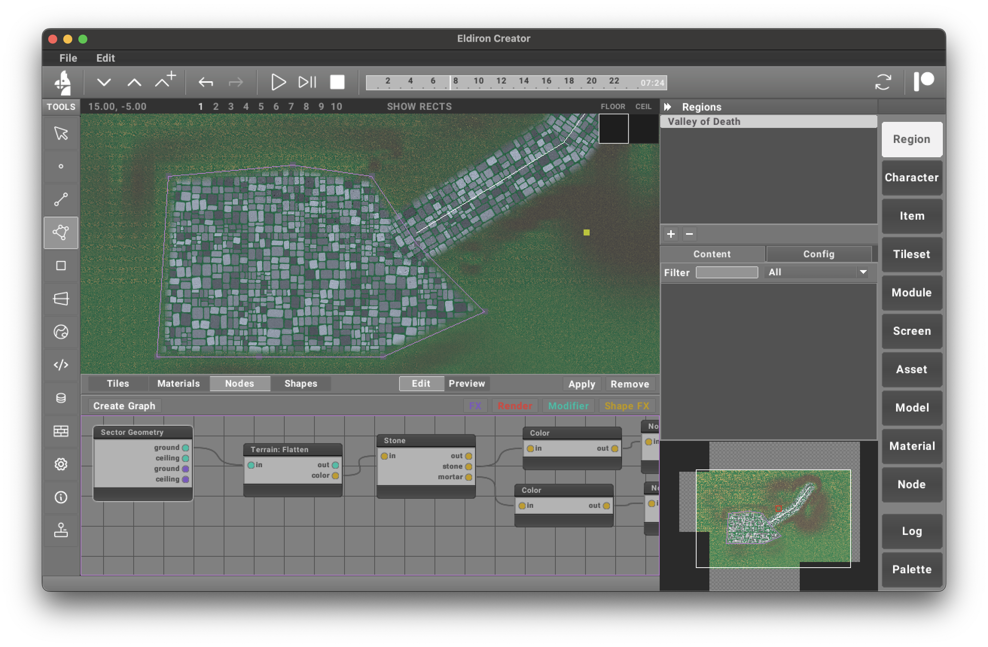Screen dimensions: 988x647
Task: Select the linedef line tool
Action: click(61, 199)
